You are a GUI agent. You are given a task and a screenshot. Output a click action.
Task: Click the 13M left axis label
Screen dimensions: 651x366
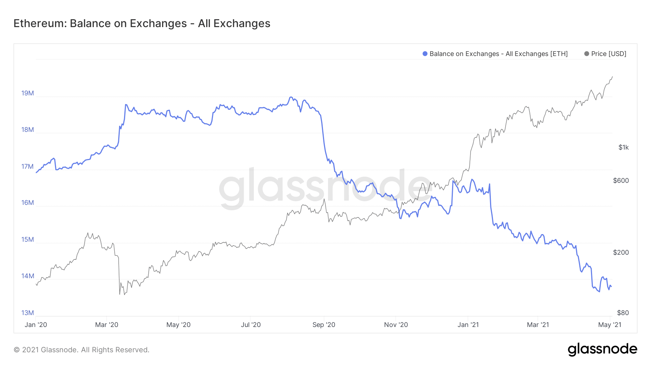tap(27, 313)
